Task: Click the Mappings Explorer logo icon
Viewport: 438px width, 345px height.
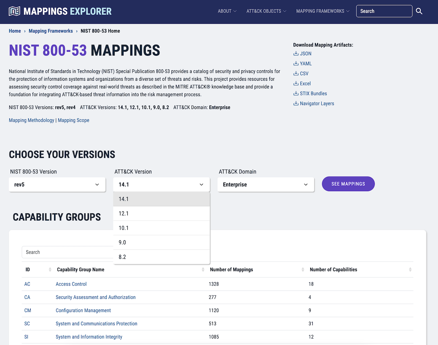Action: click(x=14, y=11)
